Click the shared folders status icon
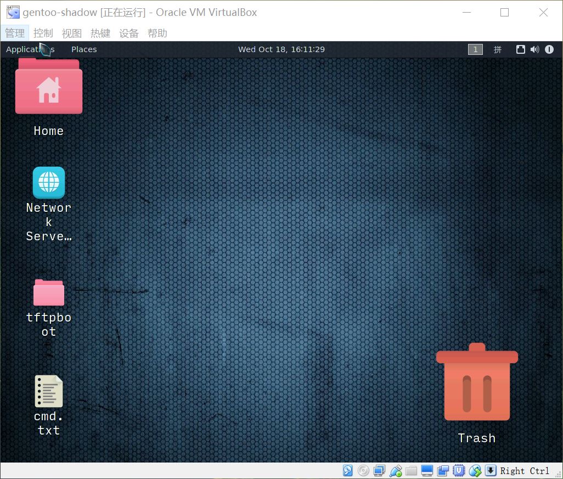The height and width of the screenshot is (479, 563). (412, 471)
